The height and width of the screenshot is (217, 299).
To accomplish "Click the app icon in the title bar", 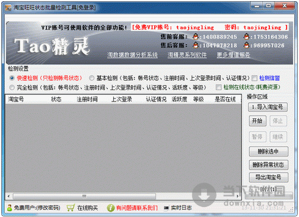I will point(8,8).
